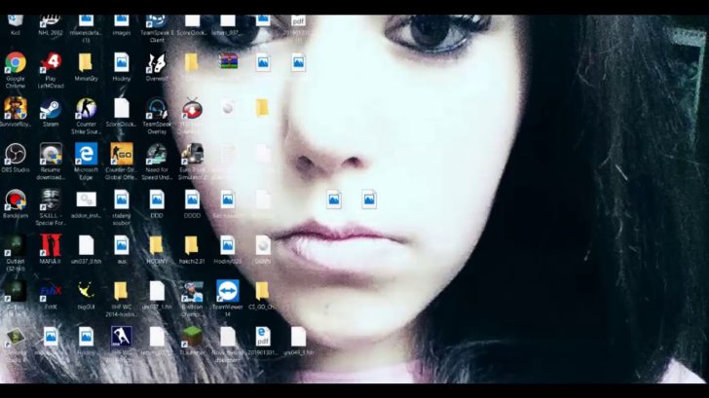Viewport: 709px width, 398px height.
Task: Launch the MAFIA II game icon
Action: point(51,245)
